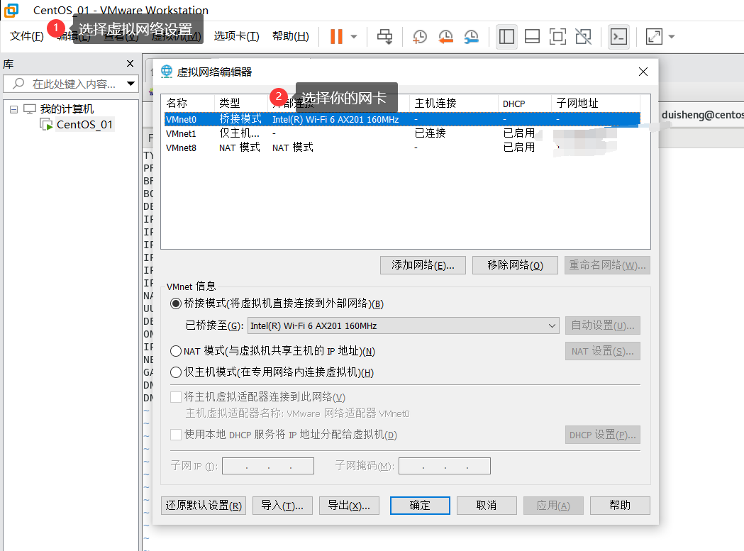Open the console view icon
The height and width of the screenshot is (551, 744).
[618, 37]
